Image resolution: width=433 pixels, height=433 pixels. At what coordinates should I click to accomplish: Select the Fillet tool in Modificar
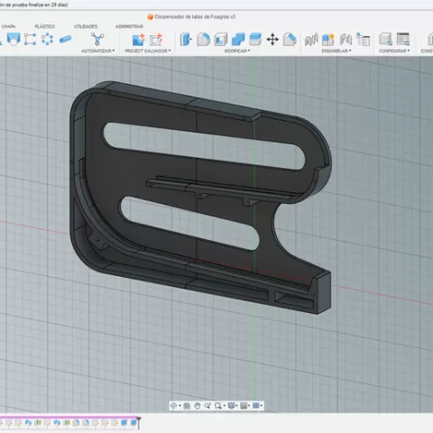click(204, 40)
